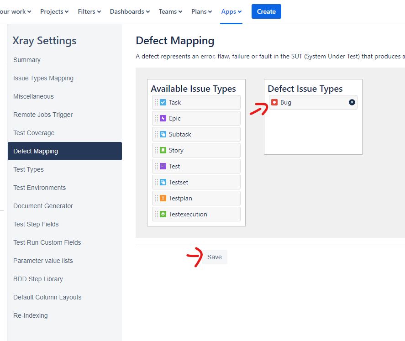Go to Parameter value lists page
The width and height of the screenshot is (405, 341).
tap(43, 261)
